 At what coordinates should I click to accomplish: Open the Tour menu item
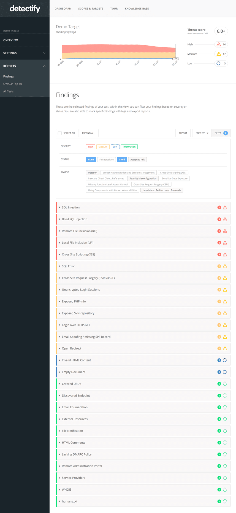(x=114, y=9)
